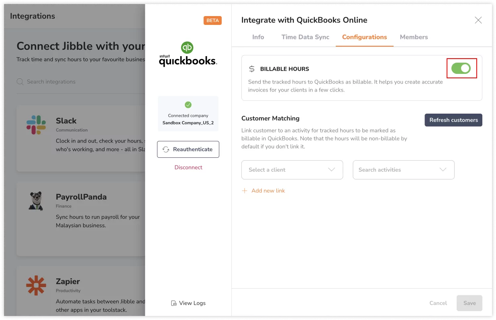The width and height of the screenshot is (496, 320).
Task: Click the BETA badge
Action: coord(212,20)
